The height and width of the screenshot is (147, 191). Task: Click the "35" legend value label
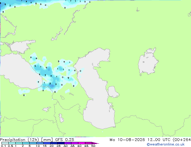click(72, 146)
